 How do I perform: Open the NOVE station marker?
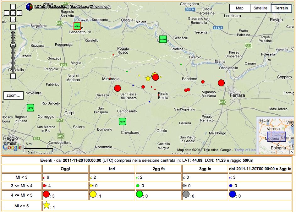coord(30,108)
